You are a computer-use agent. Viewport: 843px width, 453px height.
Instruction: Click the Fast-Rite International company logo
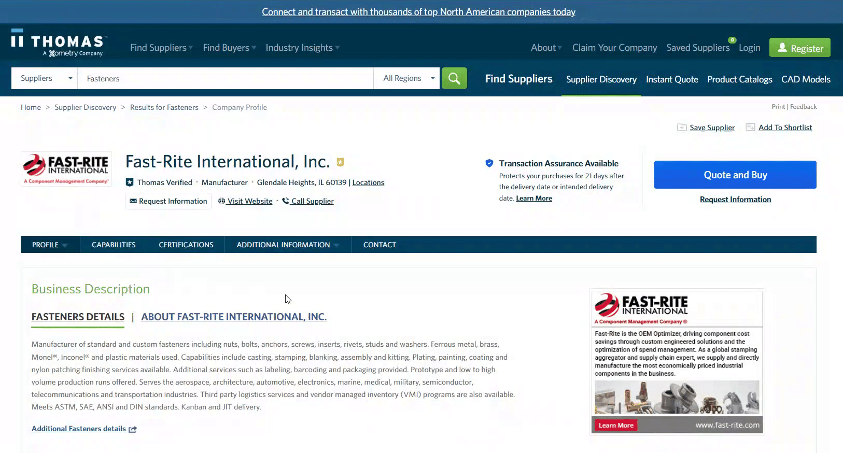(x=66, y=169)
